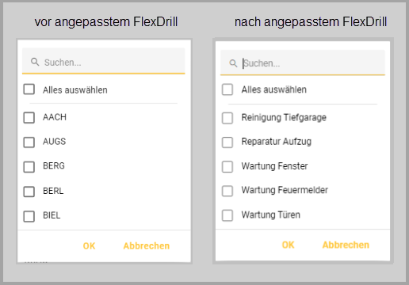
Task: Click the Suchen field in right dialog
Action: tap(303, 63)
